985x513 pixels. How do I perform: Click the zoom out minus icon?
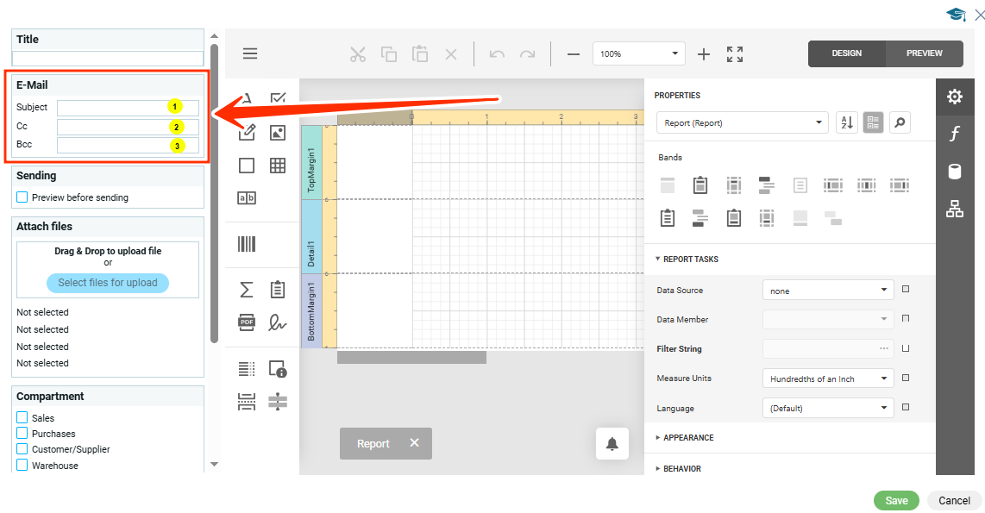pos(574,54)
